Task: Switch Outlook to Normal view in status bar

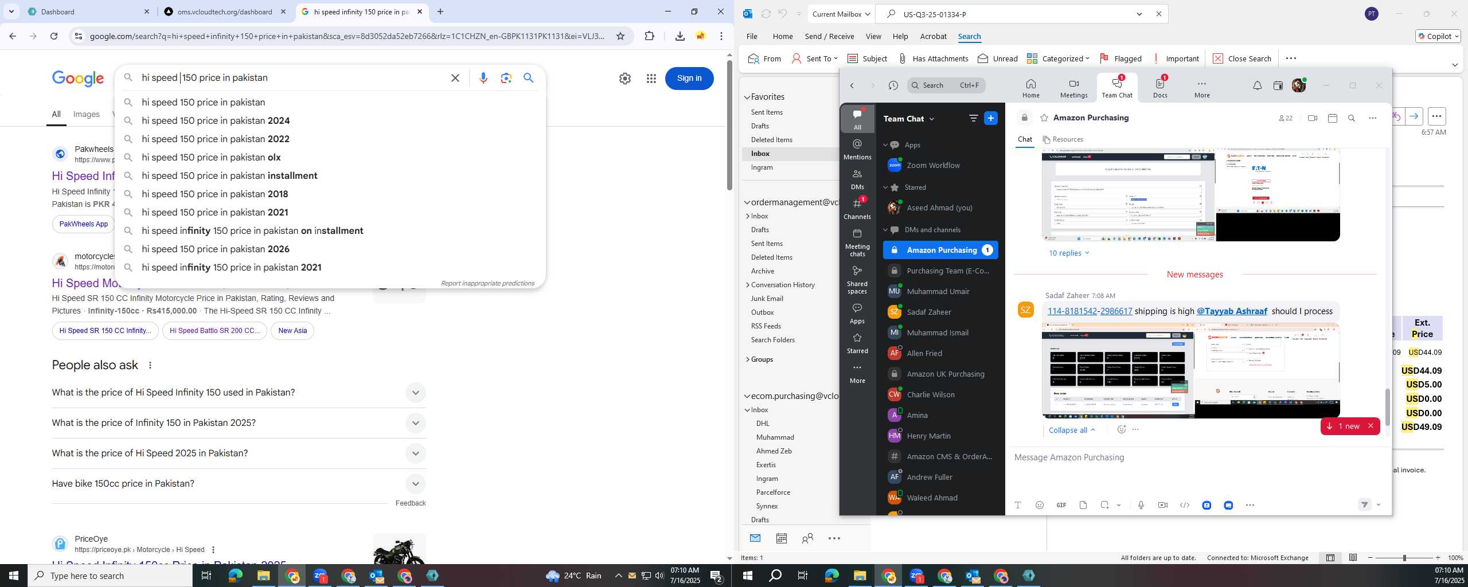Action: click(x=1330, y=558)
